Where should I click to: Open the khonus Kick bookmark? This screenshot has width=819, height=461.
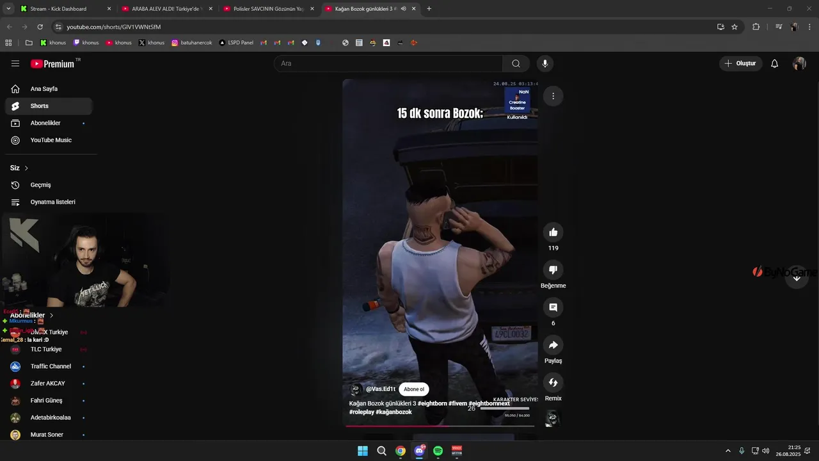(x=53, y=43)
